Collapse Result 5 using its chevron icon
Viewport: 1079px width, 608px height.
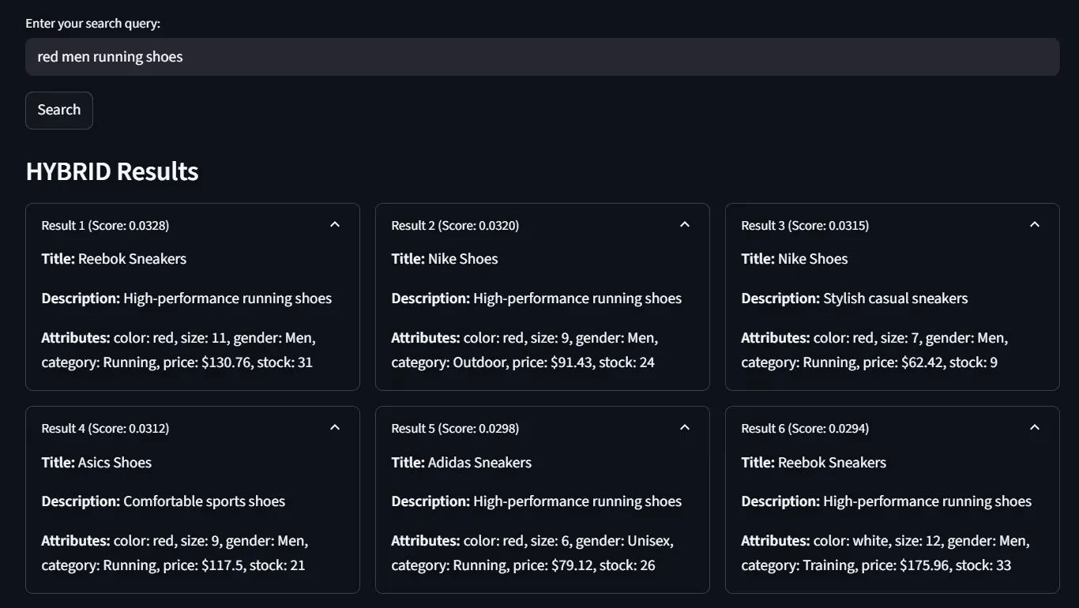click(x=685, y=428)
